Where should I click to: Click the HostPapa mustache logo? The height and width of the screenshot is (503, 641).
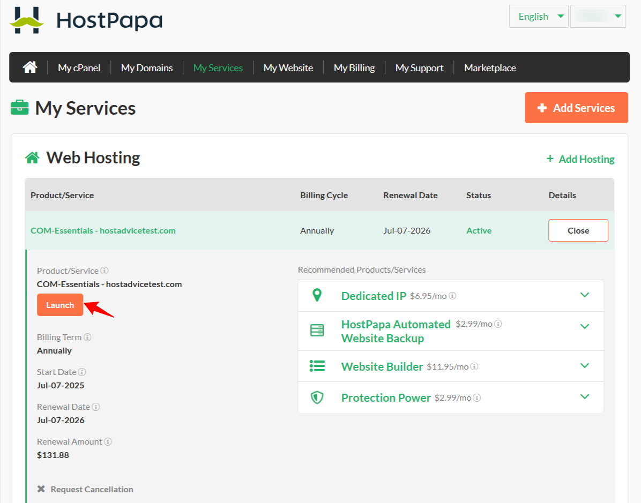click(x=27, y=20)
